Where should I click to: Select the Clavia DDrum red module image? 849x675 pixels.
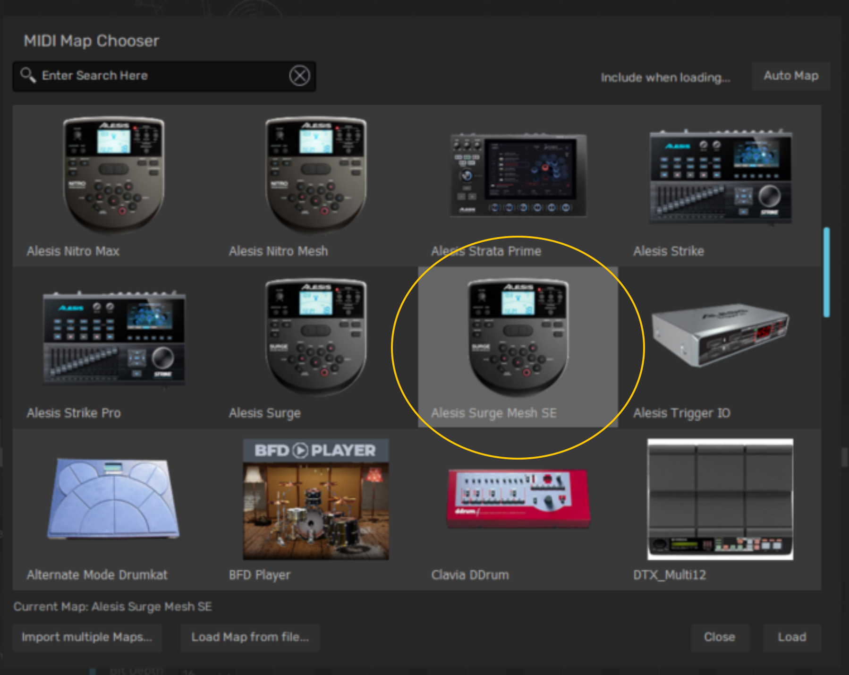[x=518, y=498]
